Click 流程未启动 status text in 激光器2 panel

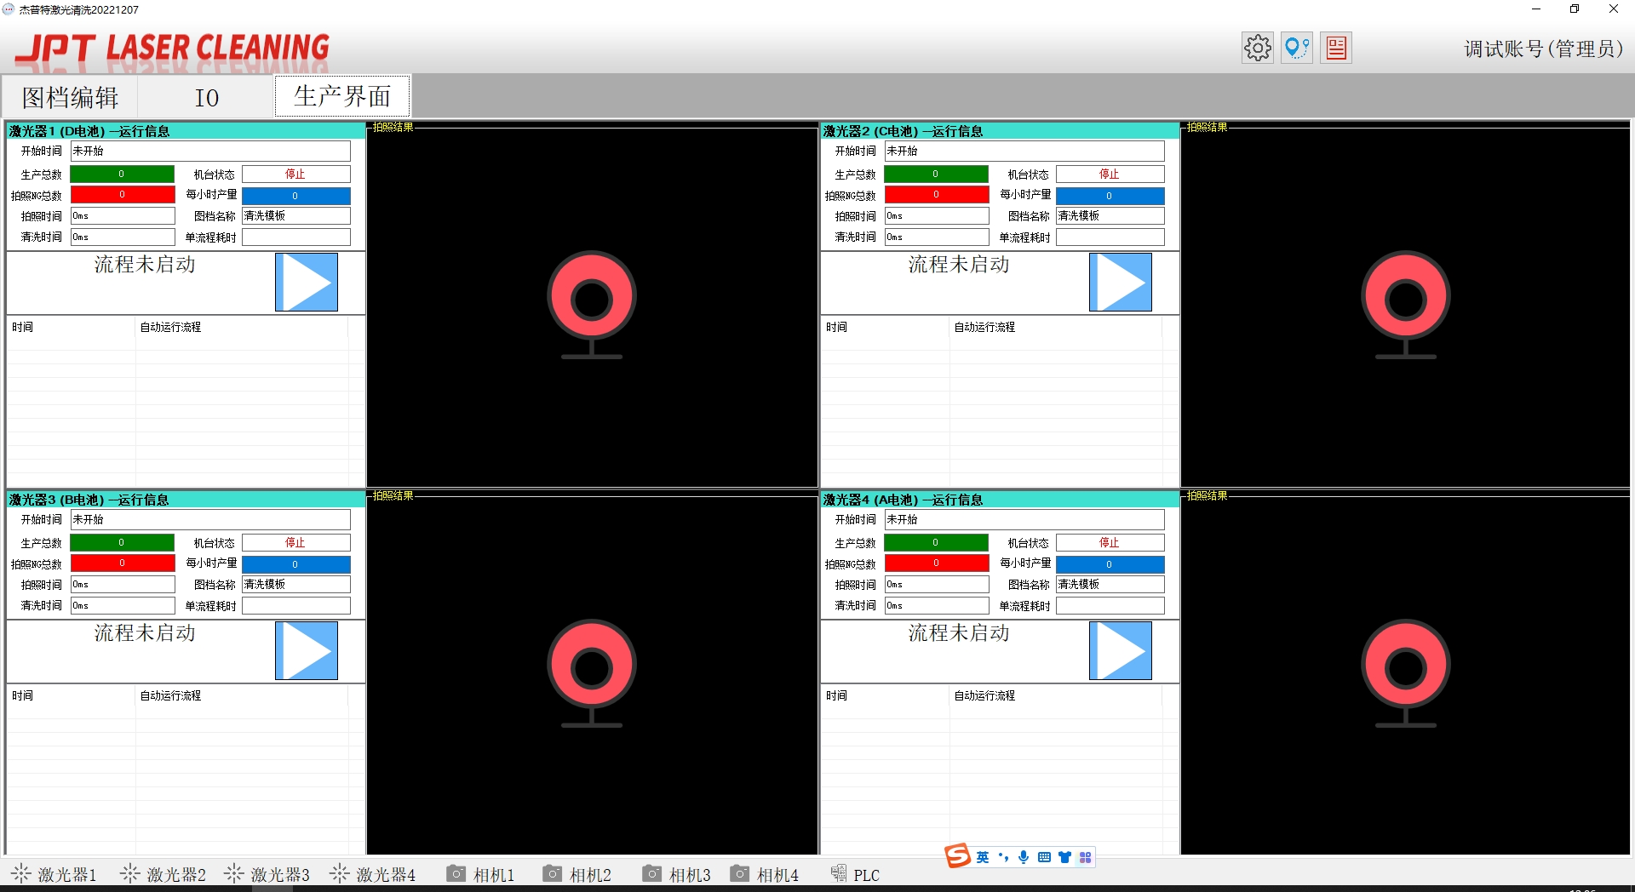(959, 265)
